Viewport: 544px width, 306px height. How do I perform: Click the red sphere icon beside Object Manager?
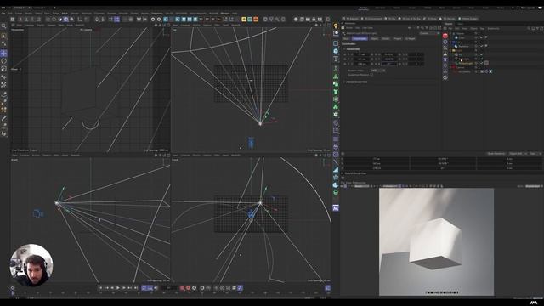tap(445, 36)
